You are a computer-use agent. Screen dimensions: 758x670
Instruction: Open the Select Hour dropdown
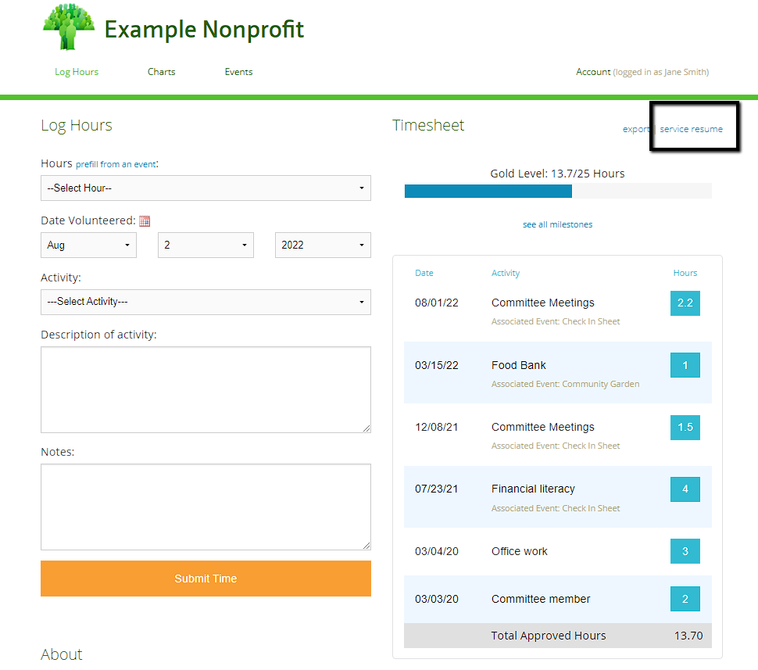point(206,188)
